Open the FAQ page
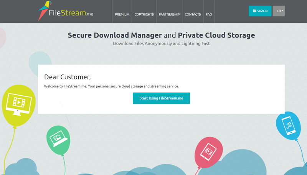This screenshot has width=307, height=175. coord(209,15)
